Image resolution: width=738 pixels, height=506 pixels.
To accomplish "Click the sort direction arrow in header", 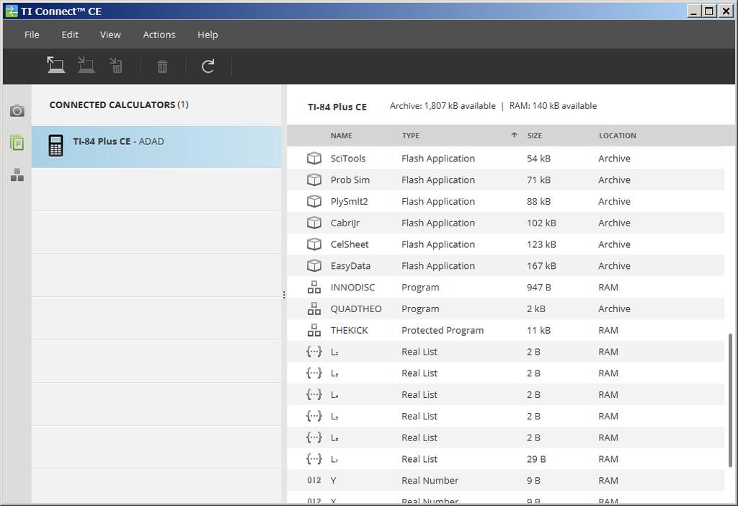I will 514,136.
